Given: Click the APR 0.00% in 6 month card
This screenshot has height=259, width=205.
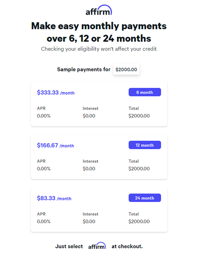Looking at the screenshot, I should click(44, 116).
